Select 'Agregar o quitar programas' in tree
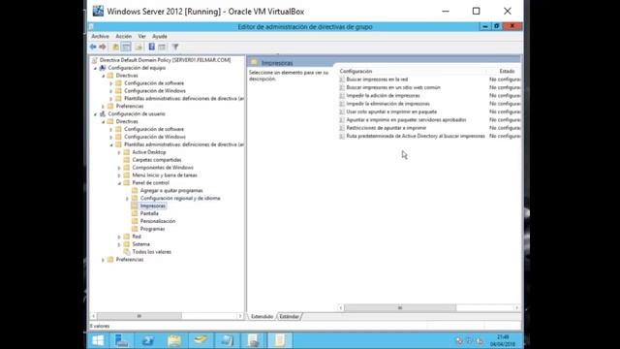620x349 pixels. pos(171,190)
